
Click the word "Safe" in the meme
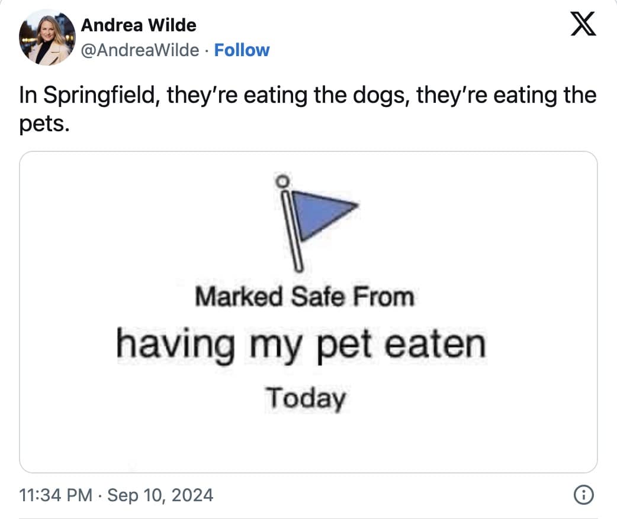click(x=317, y=296)
